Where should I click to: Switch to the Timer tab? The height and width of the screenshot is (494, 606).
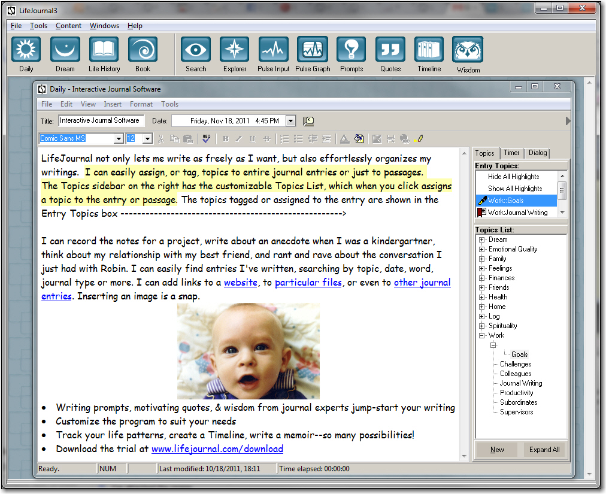click(511, 153)
